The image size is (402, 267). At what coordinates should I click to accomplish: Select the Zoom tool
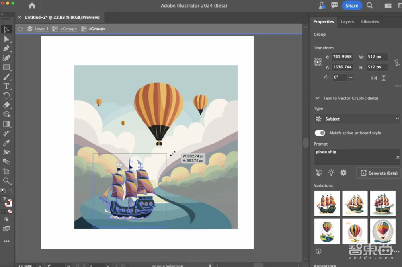click(x=6, y=181)
